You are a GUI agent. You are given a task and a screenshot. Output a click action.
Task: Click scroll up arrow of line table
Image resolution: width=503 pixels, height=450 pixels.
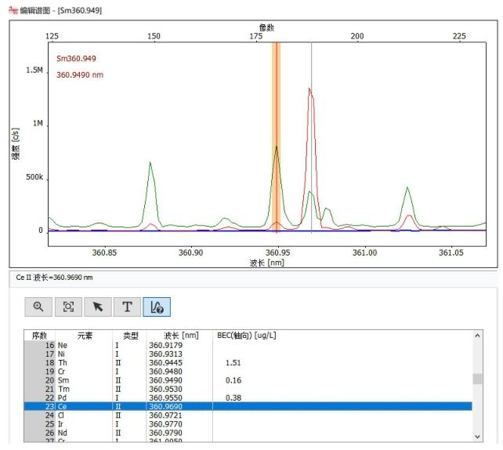point(477,336)
